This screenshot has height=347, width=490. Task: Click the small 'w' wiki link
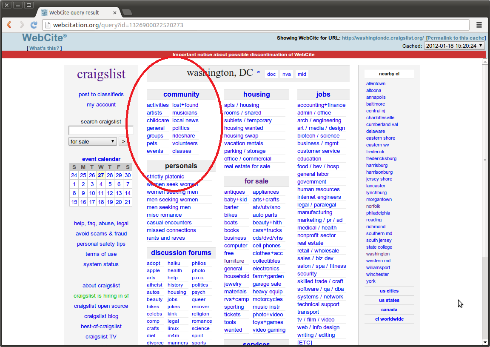pos(259,72)
